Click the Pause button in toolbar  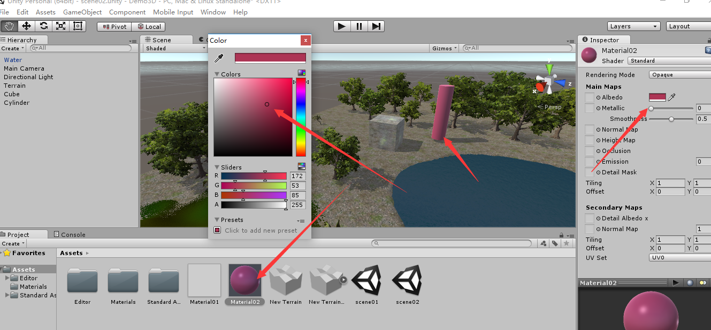pos(359,26)
